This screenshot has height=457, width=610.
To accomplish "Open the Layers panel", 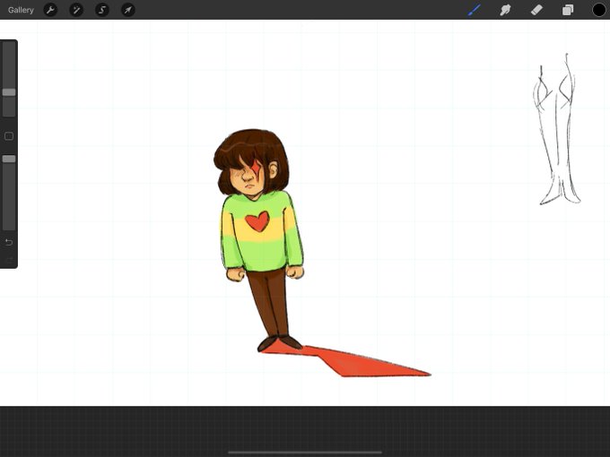I will coord(568,10).
